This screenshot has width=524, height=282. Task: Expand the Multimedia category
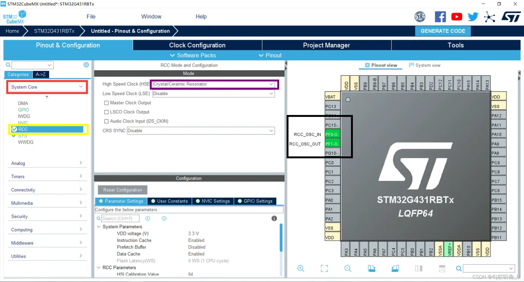(47, 203)
